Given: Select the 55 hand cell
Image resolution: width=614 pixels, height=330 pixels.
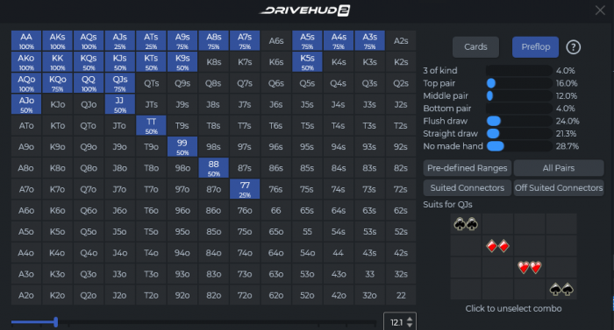Looking at the screenshot, I should pos(307,231).
